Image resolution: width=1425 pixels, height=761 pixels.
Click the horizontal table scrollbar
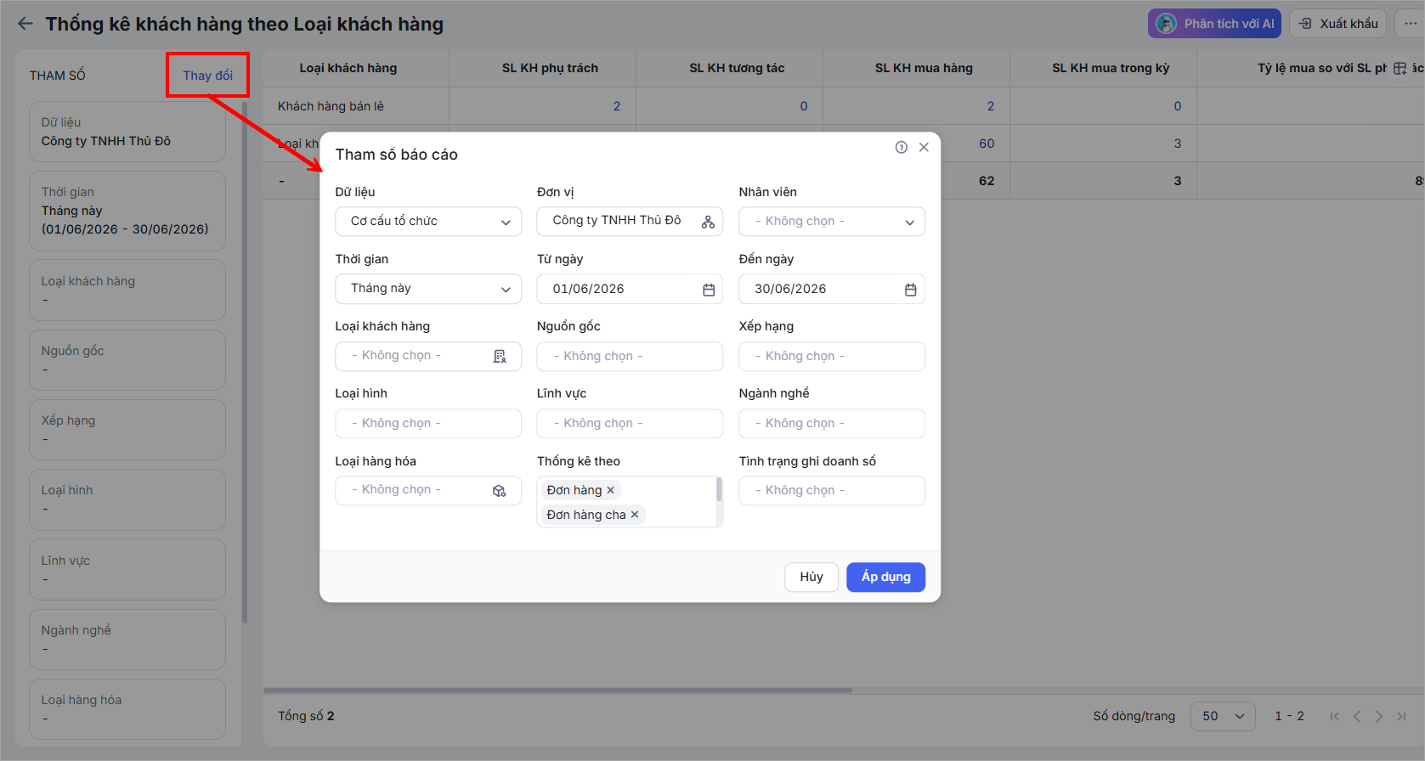557,691
